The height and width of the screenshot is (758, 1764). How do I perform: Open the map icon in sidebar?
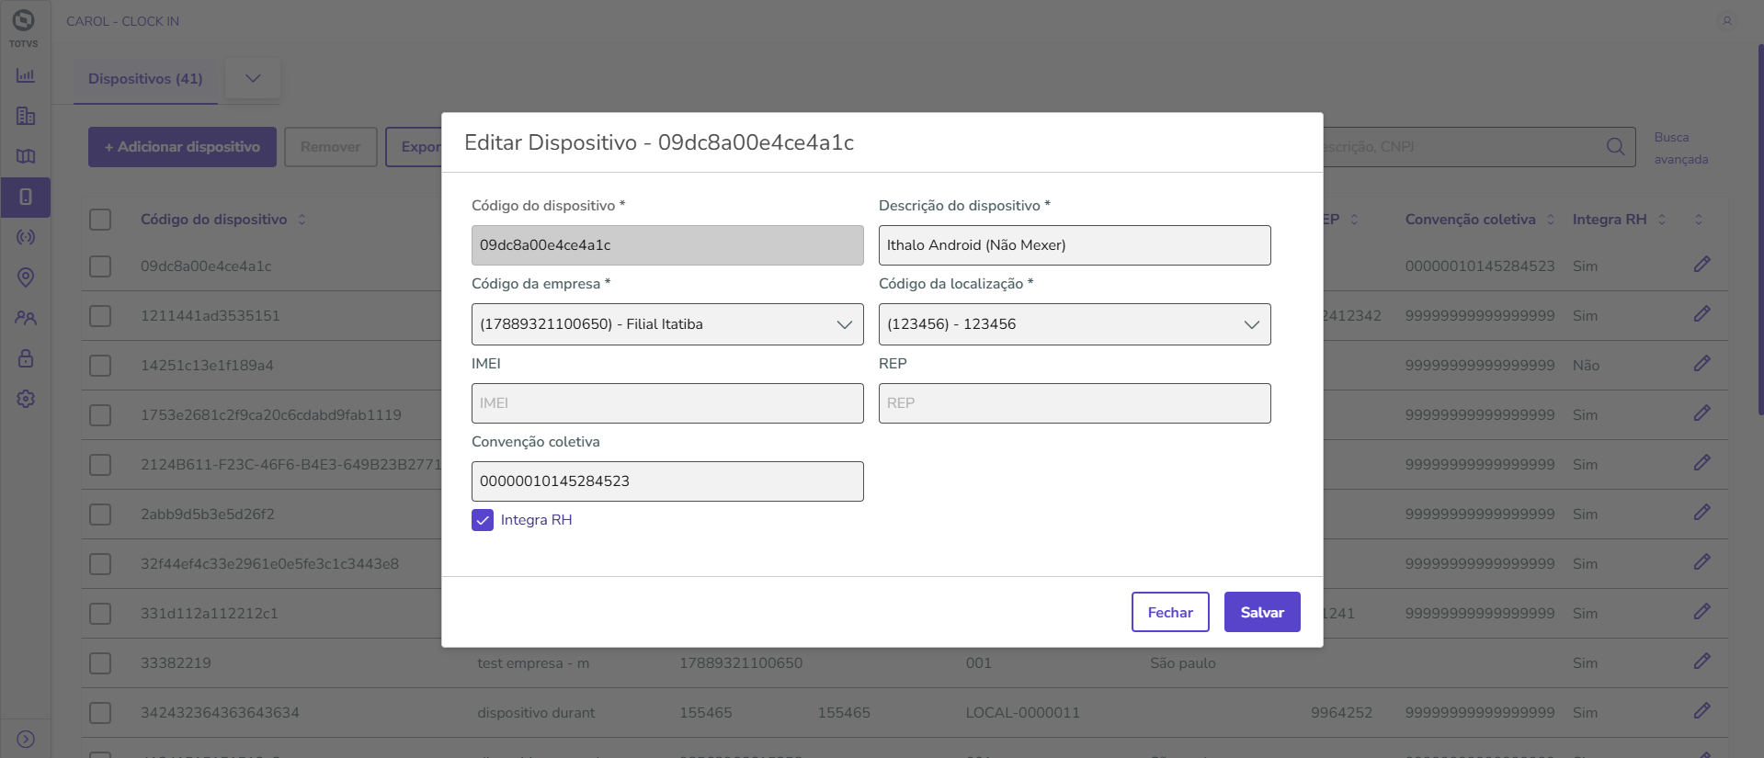pos(26,156)
